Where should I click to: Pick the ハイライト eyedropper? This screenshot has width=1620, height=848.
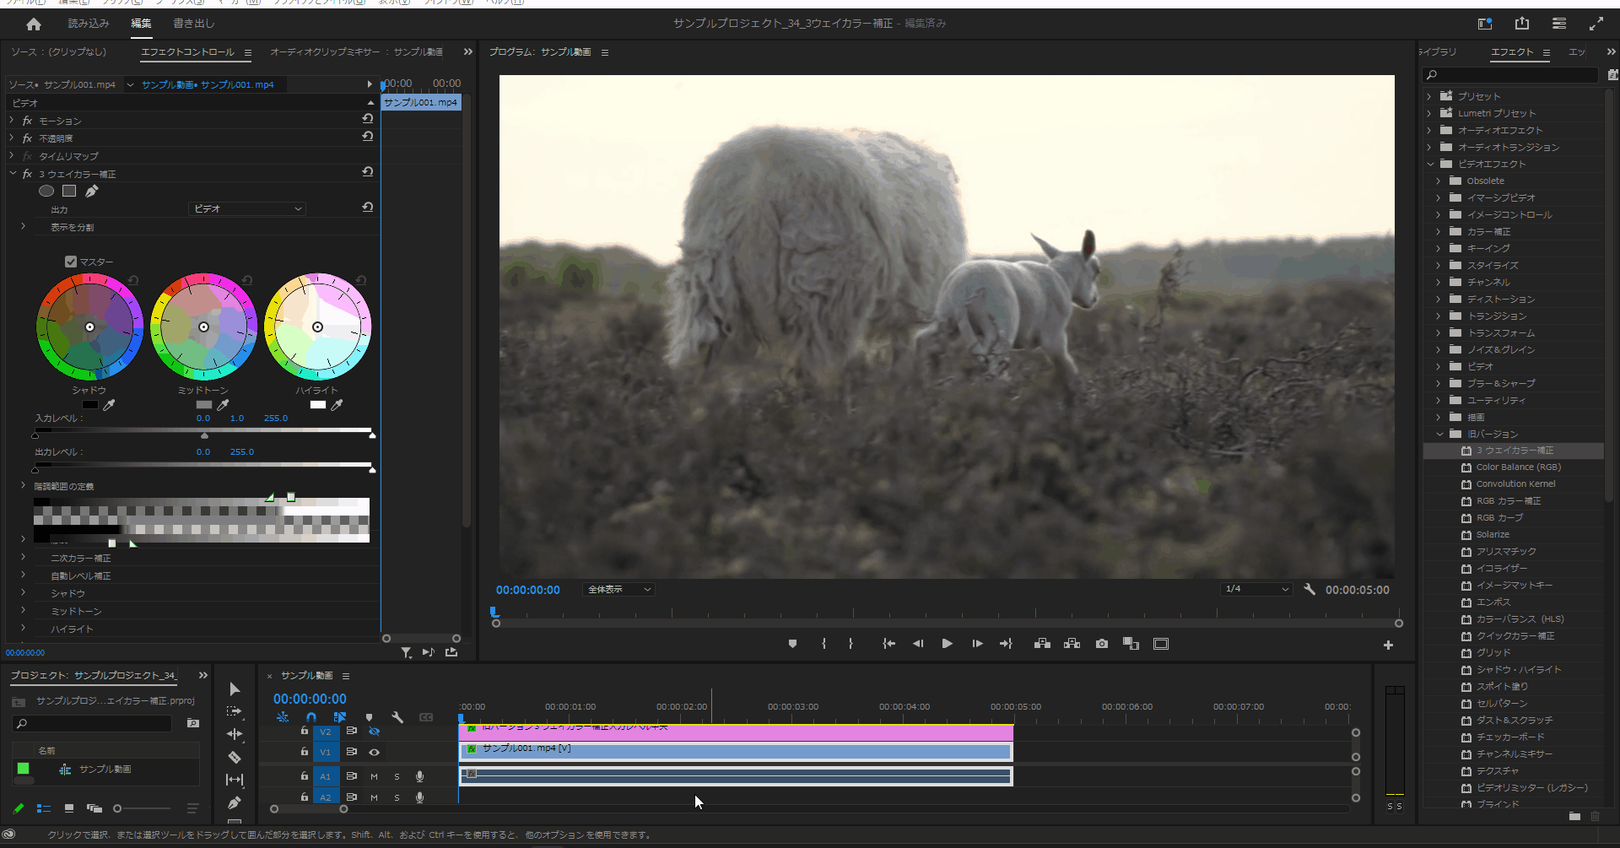click(337, 405)
